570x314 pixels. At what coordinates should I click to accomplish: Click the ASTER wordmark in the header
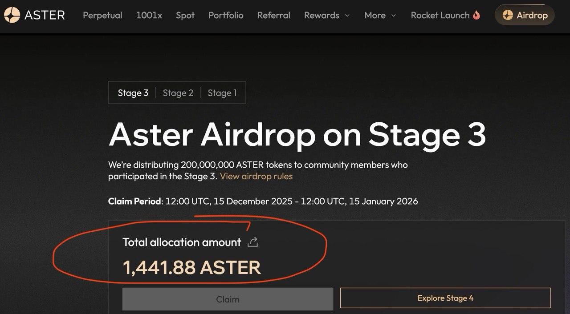(45, 15)
